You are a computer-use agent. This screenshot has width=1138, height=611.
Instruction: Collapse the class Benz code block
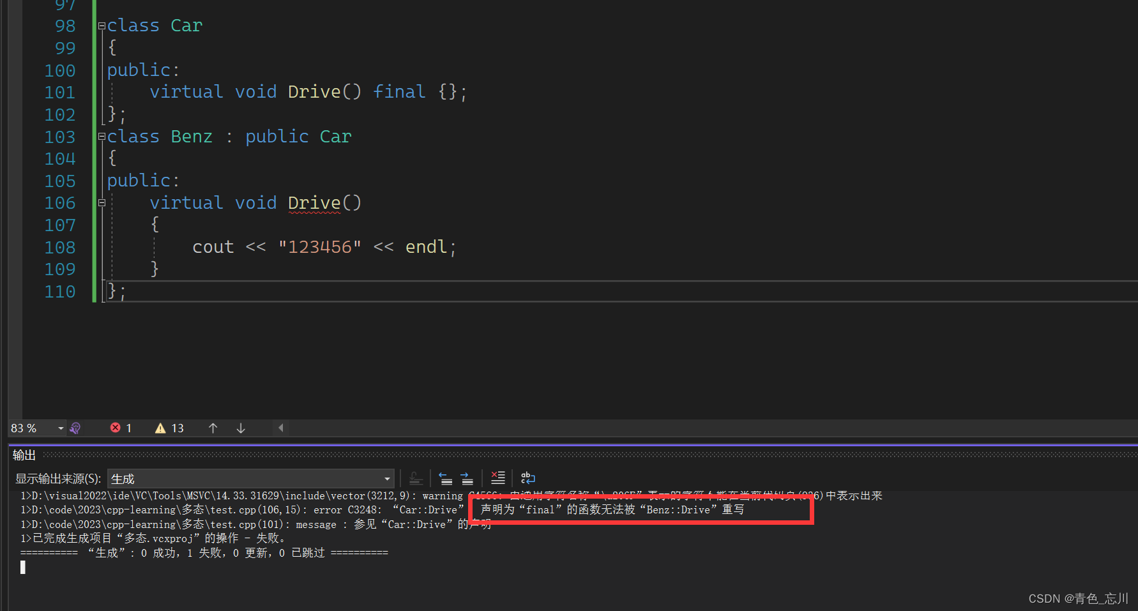[102, 137]
